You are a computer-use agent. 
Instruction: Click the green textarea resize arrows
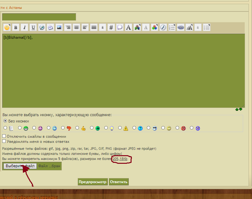coord(239,109)
